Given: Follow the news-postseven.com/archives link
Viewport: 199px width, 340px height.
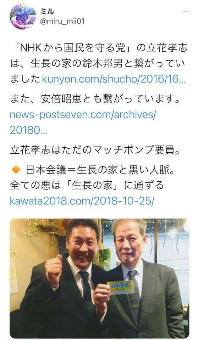Looking at the screenshot, I should click(x=83, y=115).
